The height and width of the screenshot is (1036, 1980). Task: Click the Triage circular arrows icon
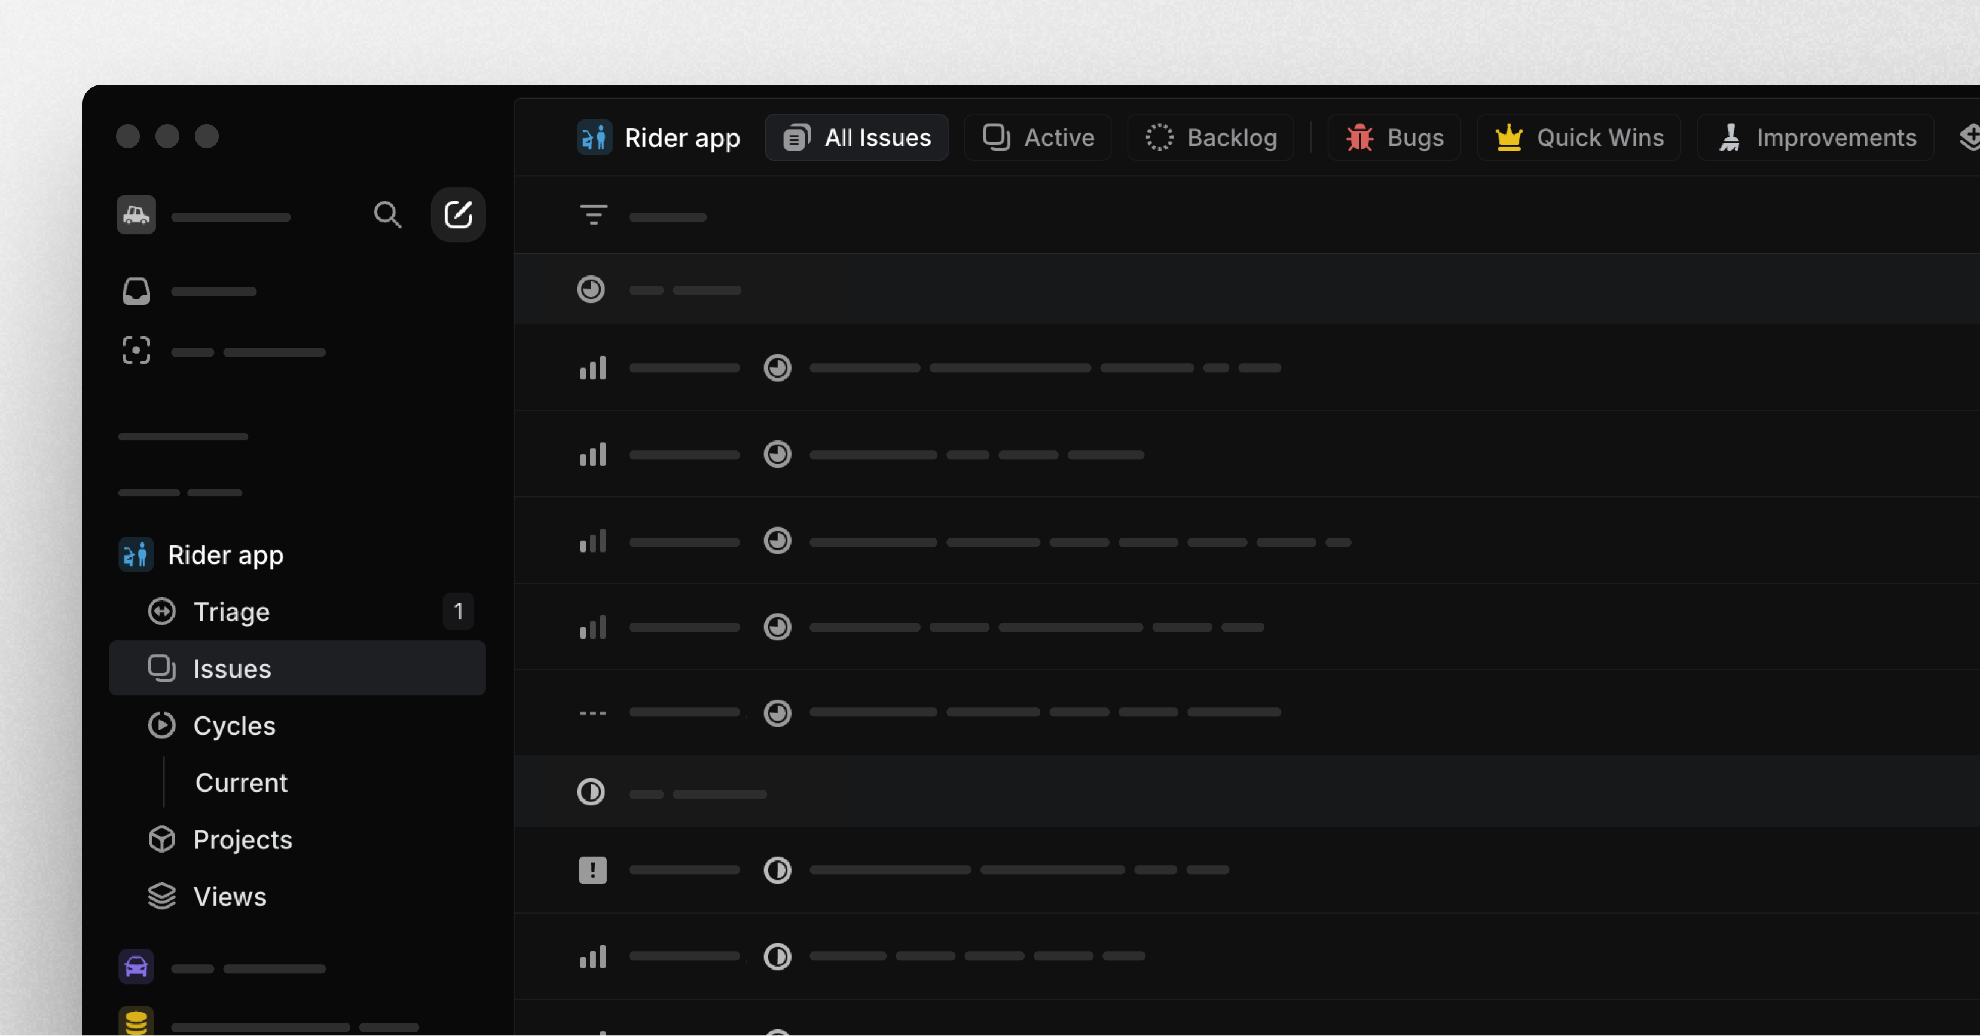pos(161,611)
